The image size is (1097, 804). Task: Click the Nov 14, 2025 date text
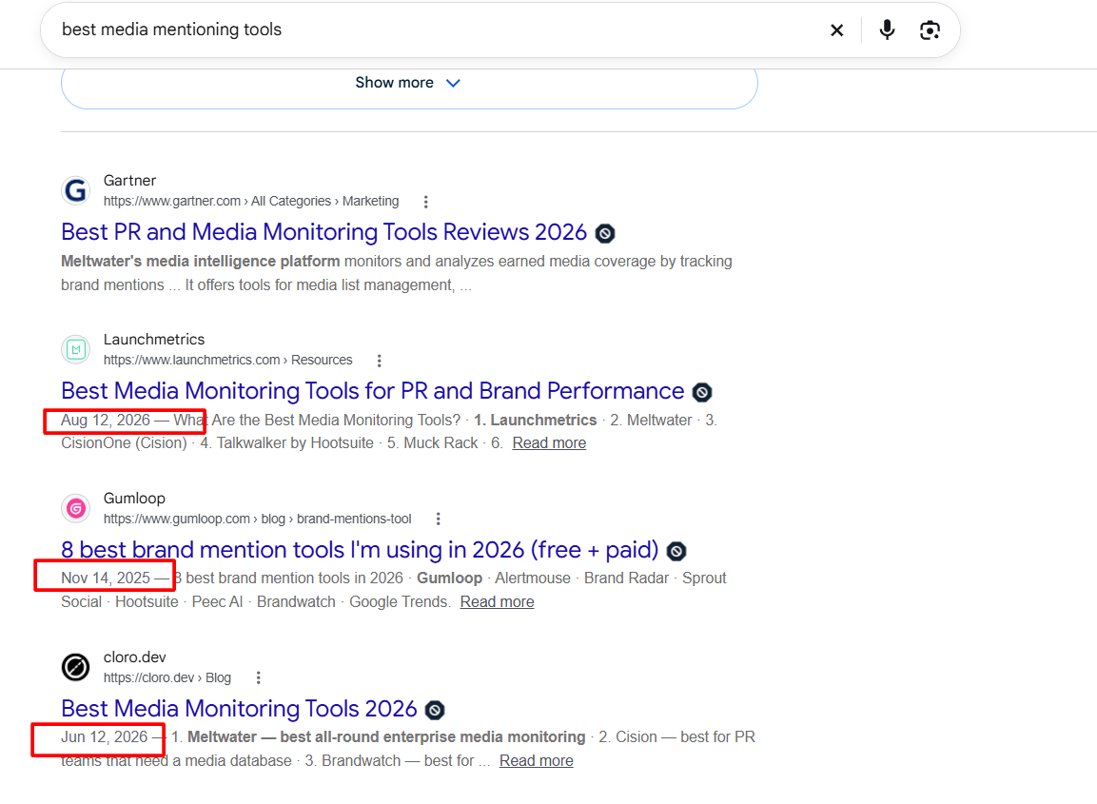[x=106, y=578]
